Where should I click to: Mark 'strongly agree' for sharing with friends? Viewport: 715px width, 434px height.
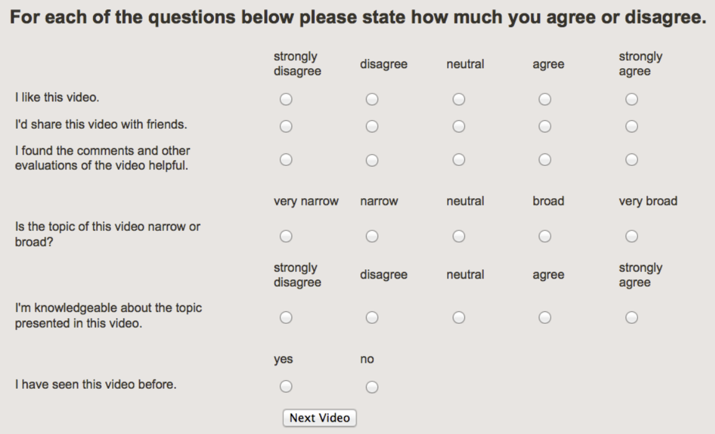pyautogui.click(x=631, y=126)
